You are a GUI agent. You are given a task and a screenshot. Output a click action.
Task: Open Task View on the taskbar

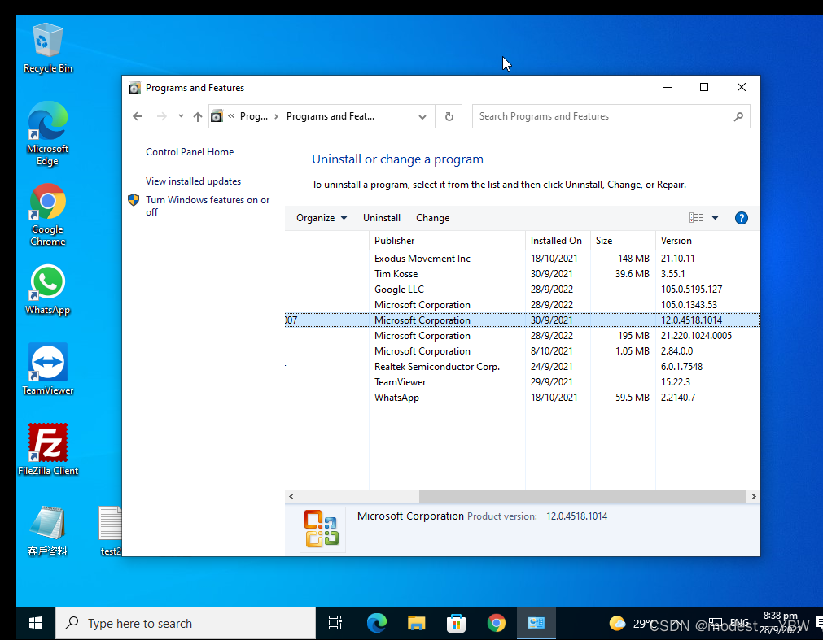pyautogui.click(x=335, y=623)
